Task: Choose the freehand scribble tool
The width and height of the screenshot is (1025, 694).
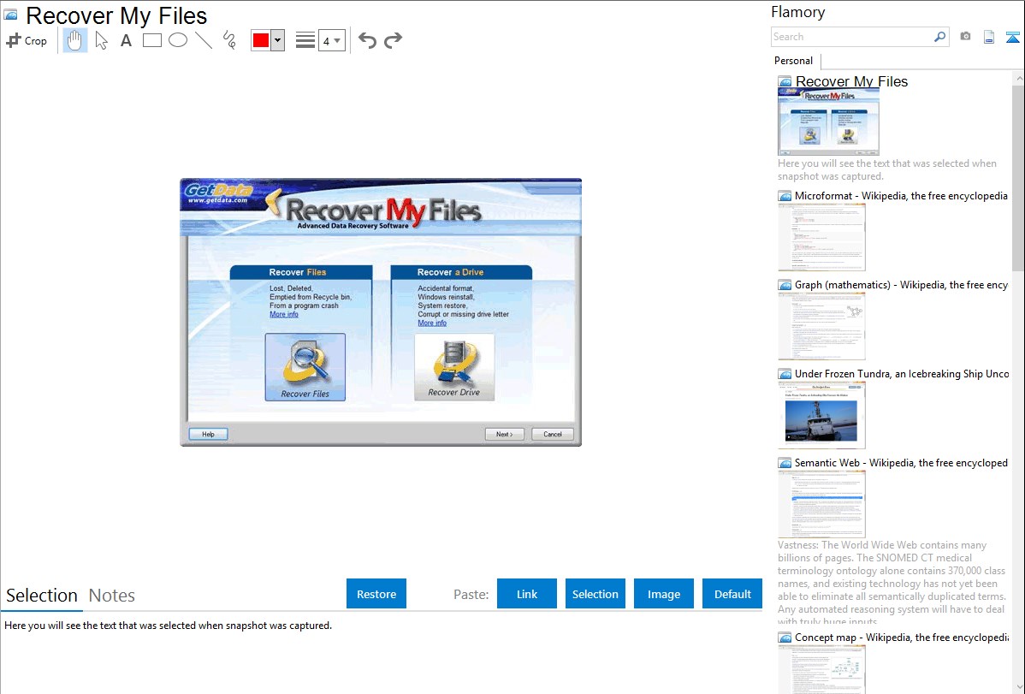Action: point(229,40)
